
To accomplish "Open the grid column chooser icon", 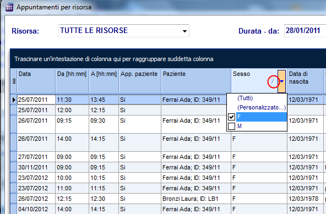I will (14, 81).
